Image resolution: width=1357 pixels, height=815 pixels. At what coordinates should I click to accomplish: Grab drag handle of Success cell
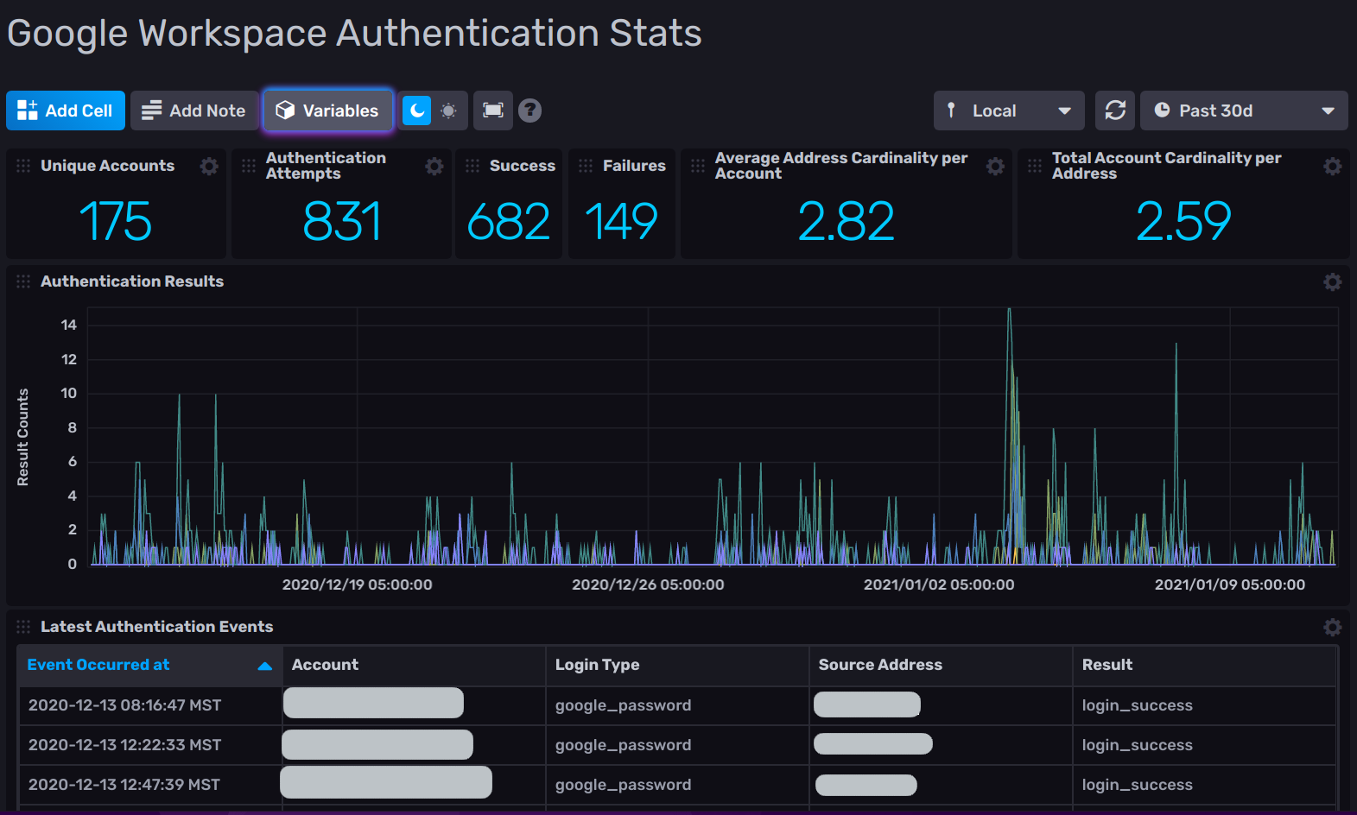coord(472,166)
